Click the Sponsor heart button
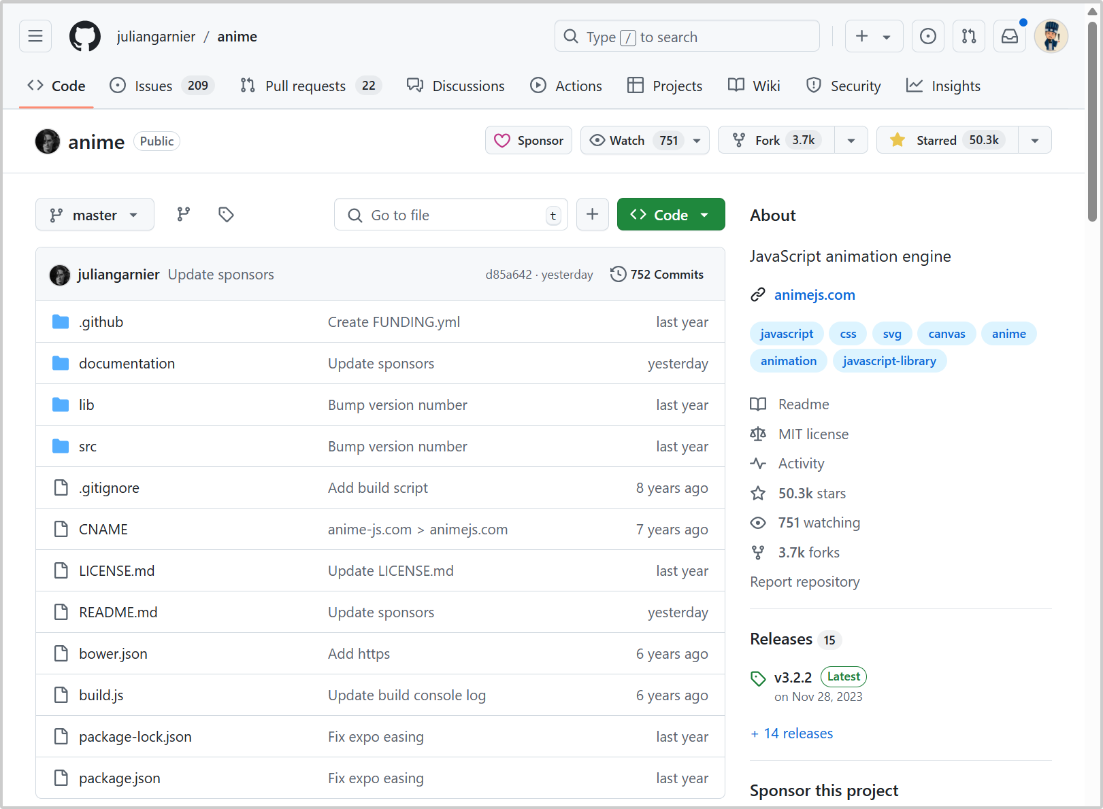1103x809 pixels. pyautogui.click(x=529, y=140)
